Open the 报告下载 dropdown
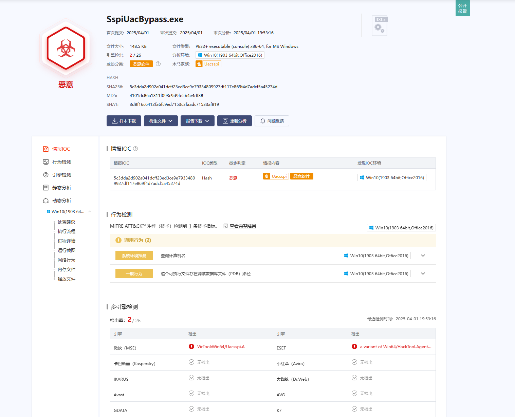515x417 pixels. [x=198, y=121]
